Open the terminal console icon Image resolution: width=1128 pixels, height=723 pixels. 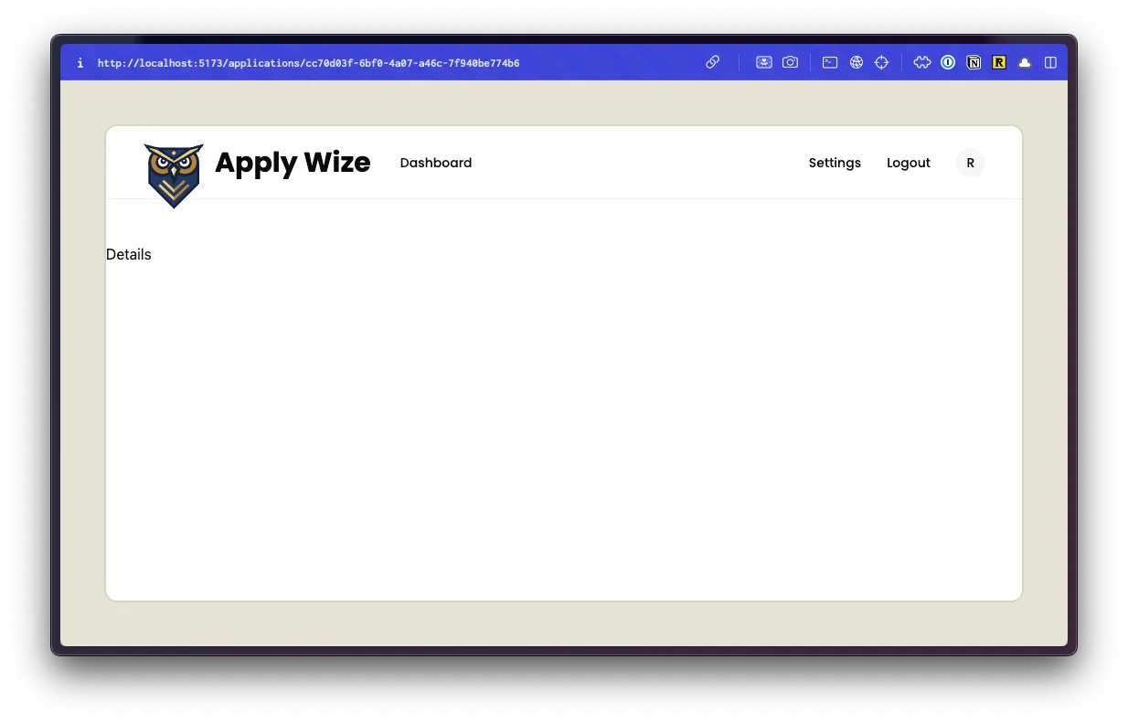(830, 62)
